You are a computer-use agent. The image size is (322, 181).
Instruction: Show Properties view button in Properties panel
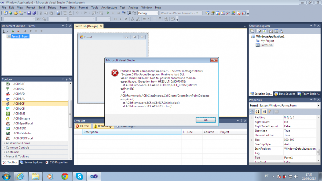coord(264,112)
